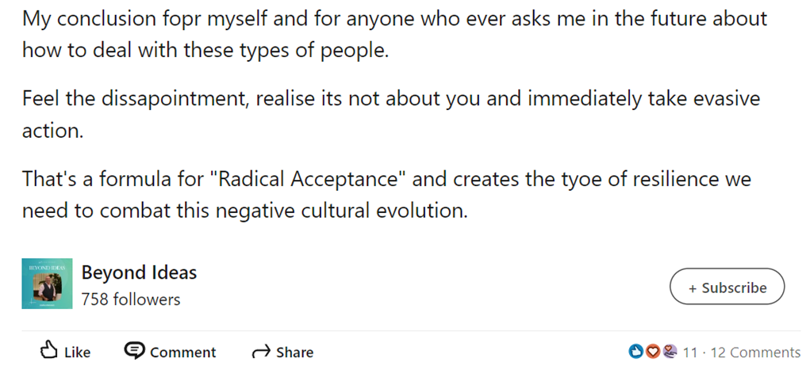Click the Share arrow icon
This screenshot has width=806, height=377.
(x=260, y=352)
